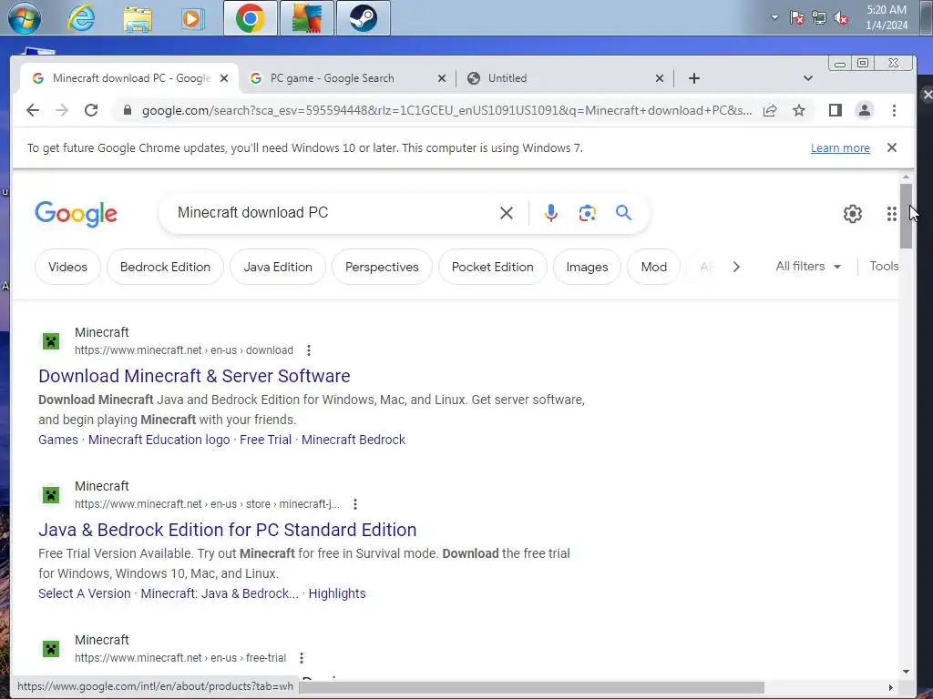
Task: Select the Java Edition filter chip
Action: (x=278, y=267)
